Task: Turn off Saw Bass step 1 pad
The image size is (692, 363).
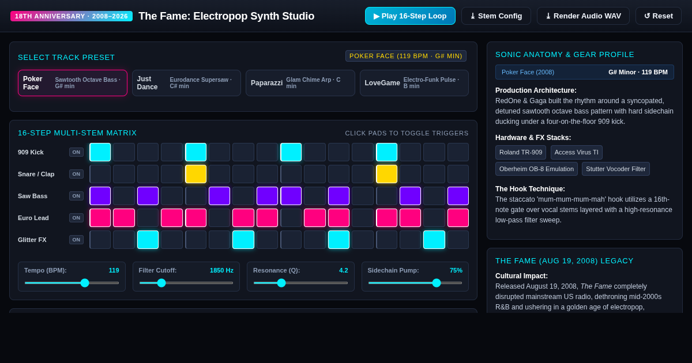Action: tap(100, 196)
